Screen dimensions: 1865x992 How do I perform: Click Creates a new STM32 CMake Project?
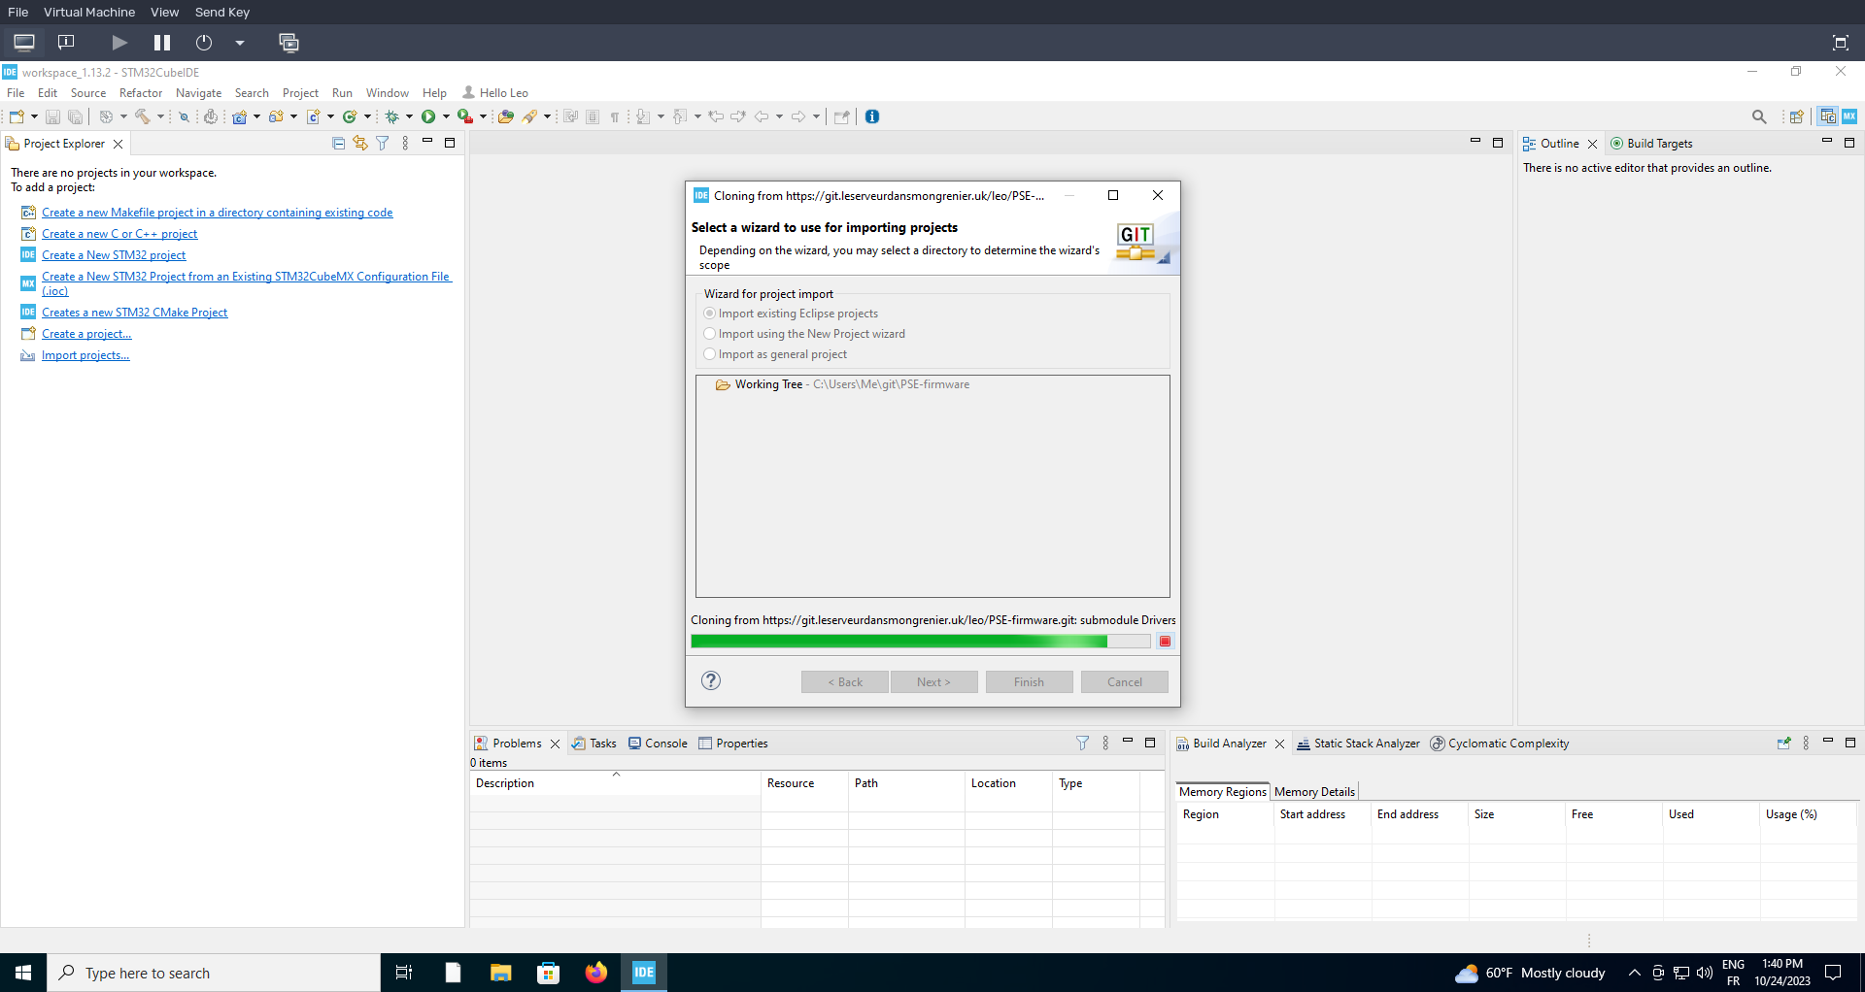(x=134, y=313)
